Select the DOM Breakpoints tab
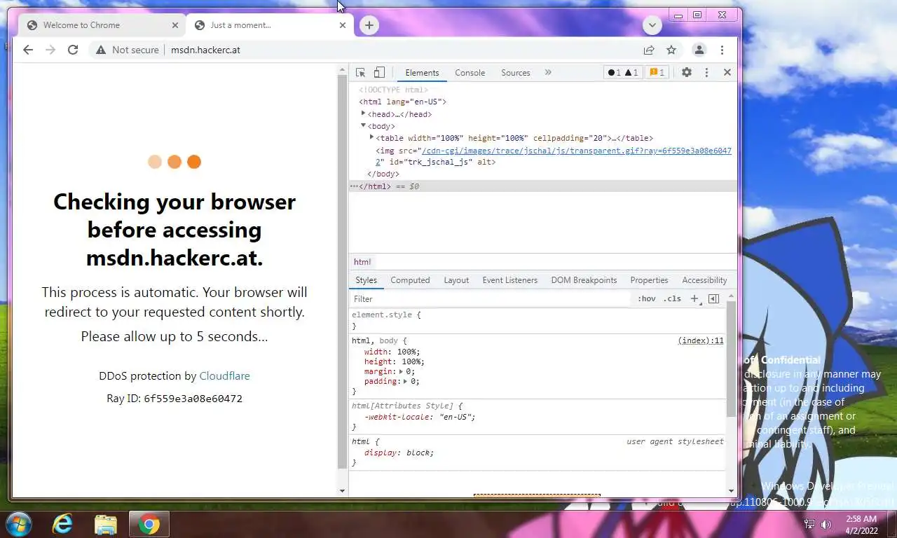The width and height of the screenshot is (897, 538). click(x=584, y=280)
